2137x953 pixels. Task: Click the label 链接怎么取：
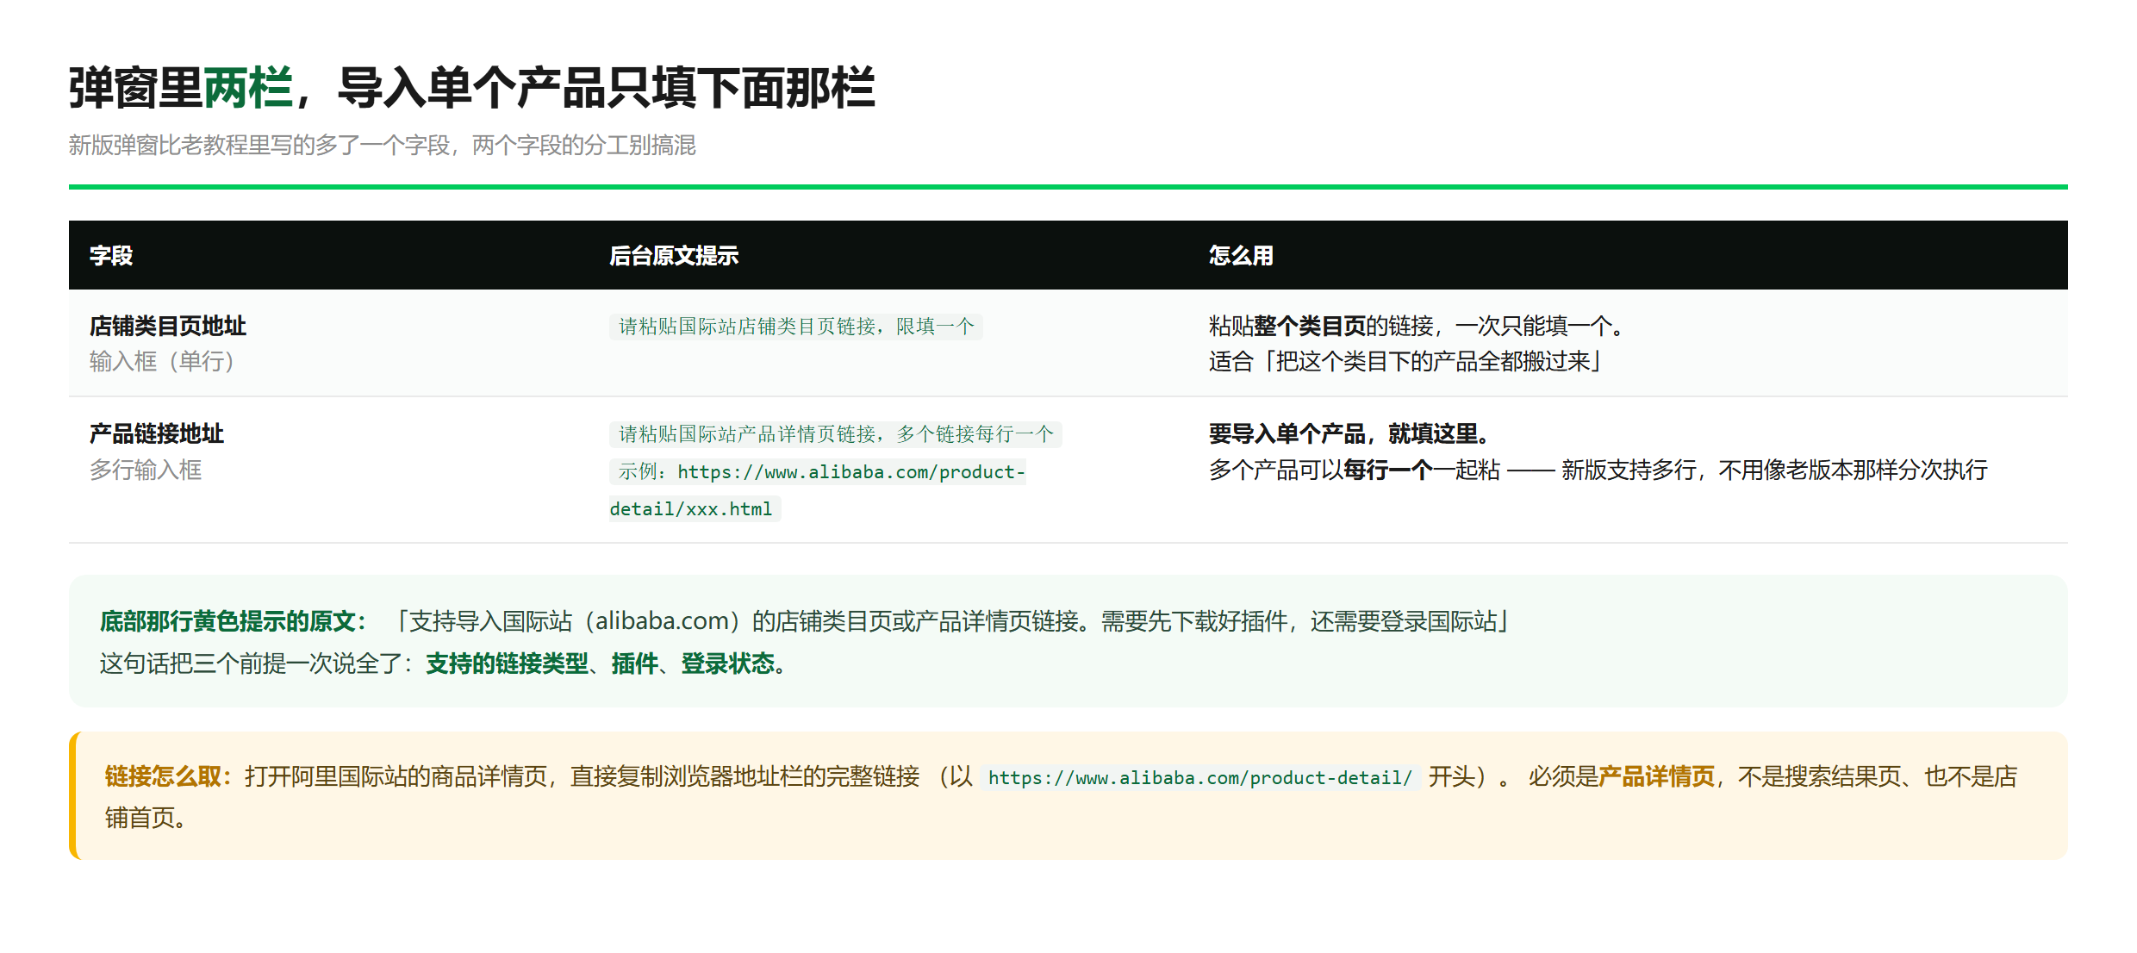pyautogui.click(x=169, y=776)
